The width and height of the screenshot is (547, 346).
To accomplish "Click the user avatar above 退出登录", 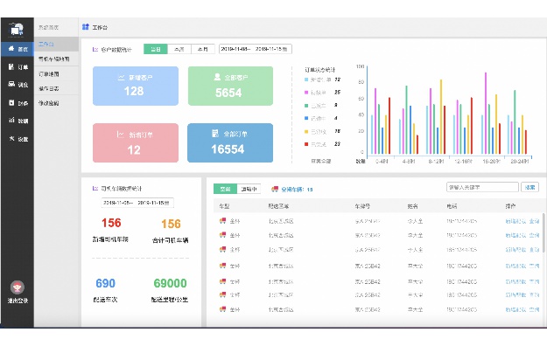I will (x=18, y=287).
